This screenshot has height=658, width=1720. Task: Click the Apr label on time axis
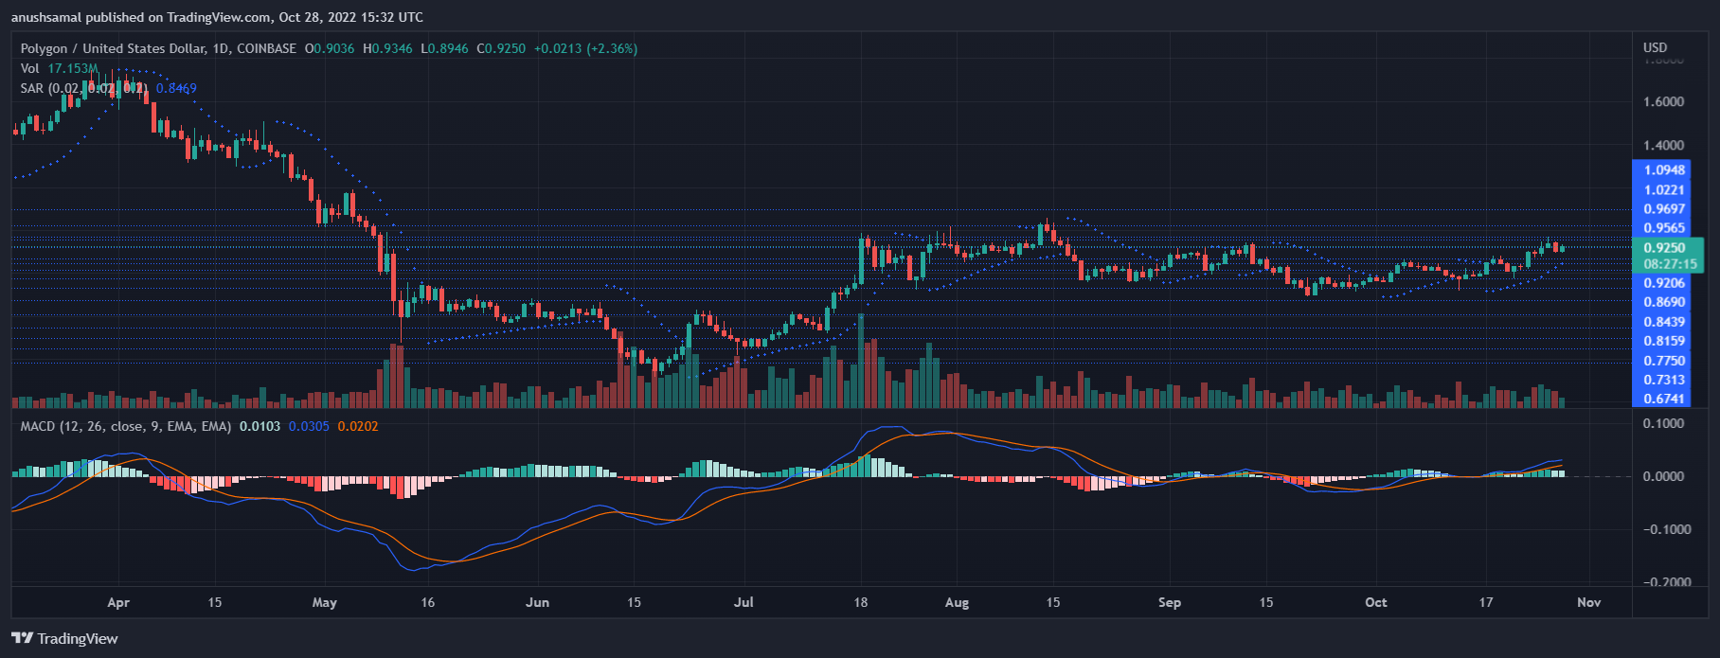click(x=118, y=602)
